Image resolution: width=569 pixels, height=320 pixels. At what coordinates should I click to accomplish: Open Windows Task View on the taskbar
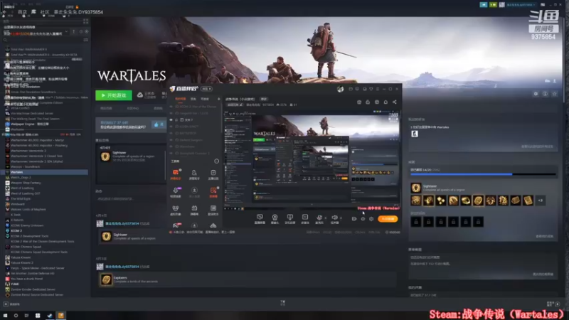pos(26,315)
